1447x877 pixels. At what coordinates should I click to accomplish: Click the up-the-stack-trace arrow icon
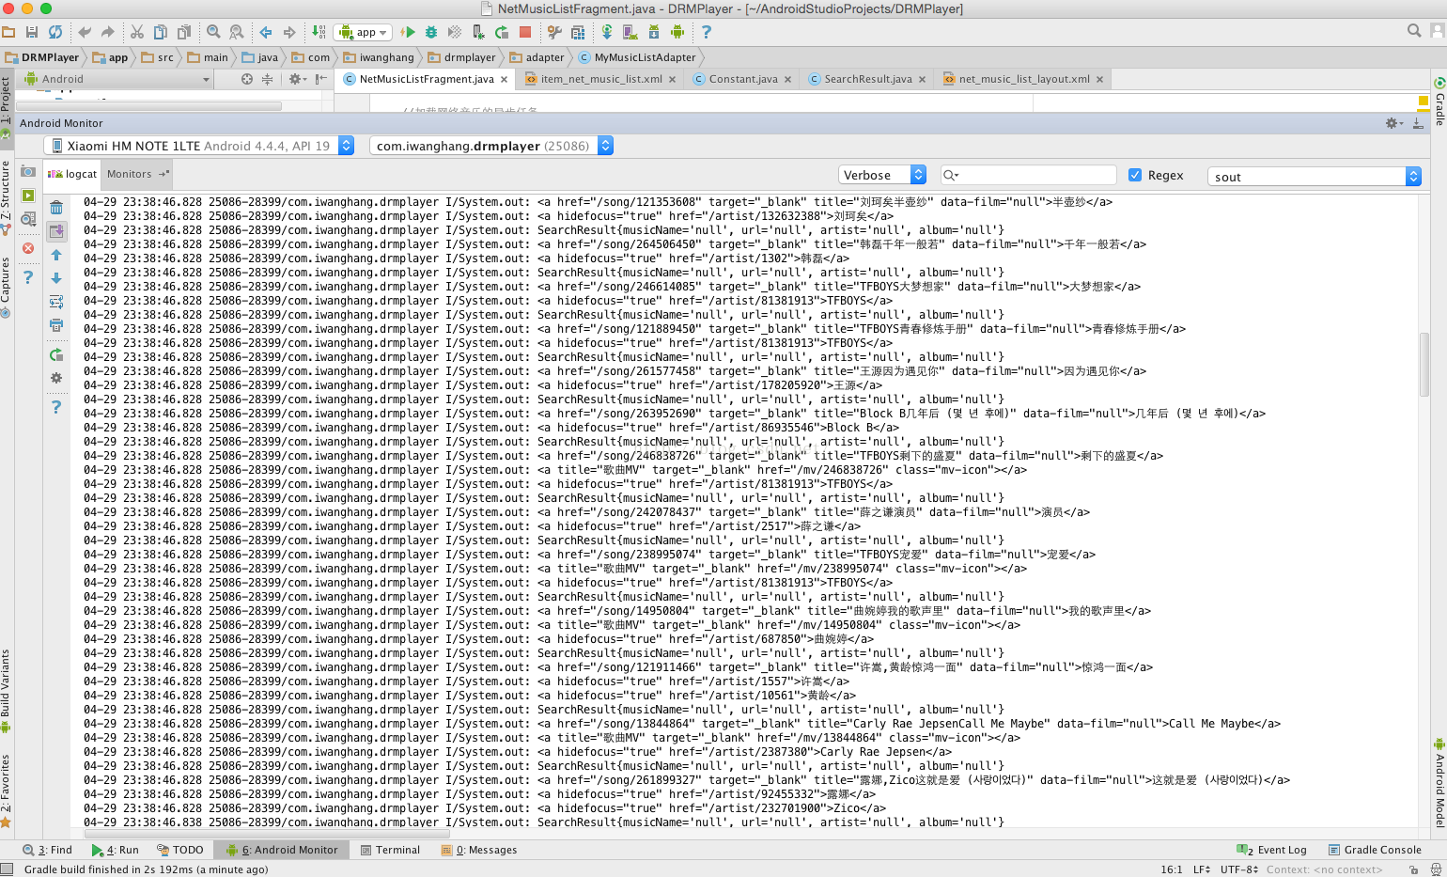point(56,255)
